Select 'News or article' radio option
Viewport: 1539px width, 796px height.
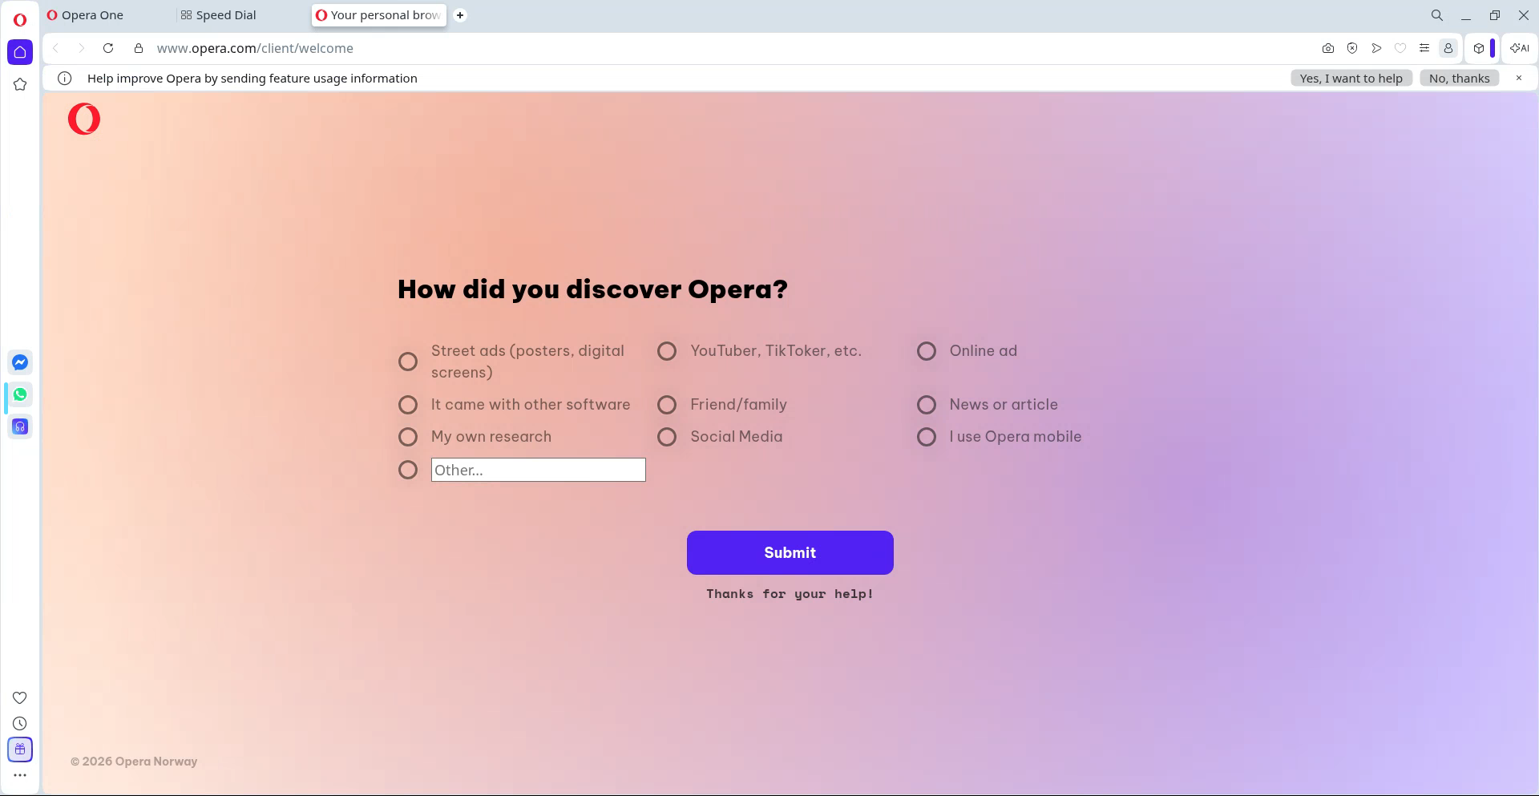pos(927,405)
